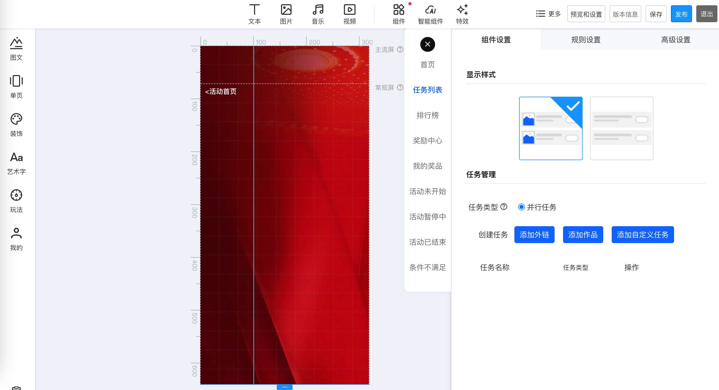The width and height of the screenshot is (719, 390).
Task: Show help for 任务类型
Action: 504,206
